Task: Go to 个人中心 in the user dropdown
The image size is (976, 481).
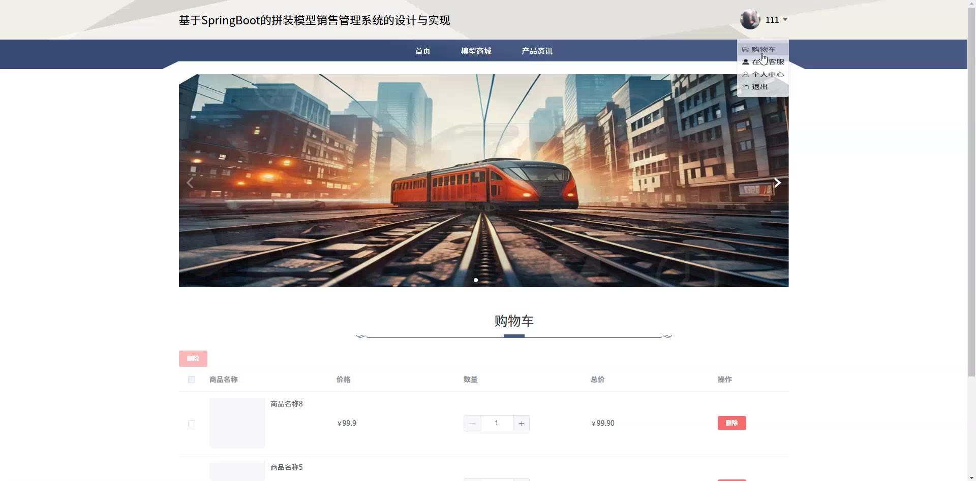Action: pyautogui.click(x=762, y=74)
